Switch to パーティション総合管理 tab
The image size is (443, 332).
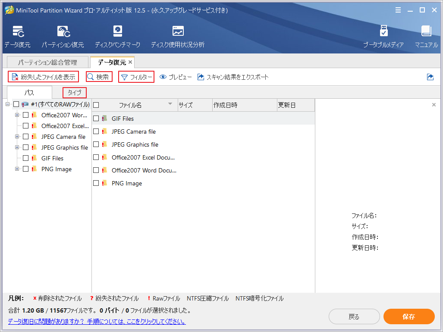click(47, 62)
